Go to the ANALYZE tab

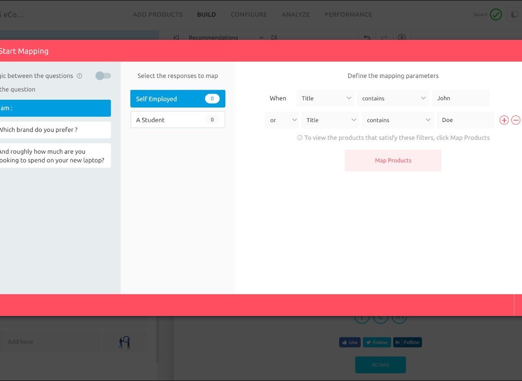(296, 14)
